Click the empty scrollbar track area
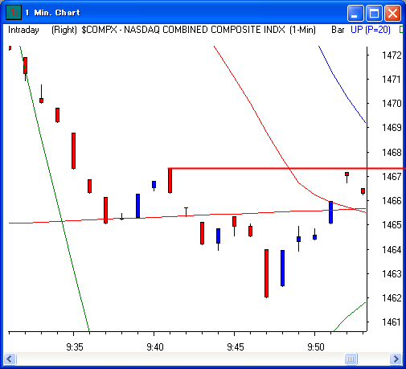406x369 pixels. [180, 359]
